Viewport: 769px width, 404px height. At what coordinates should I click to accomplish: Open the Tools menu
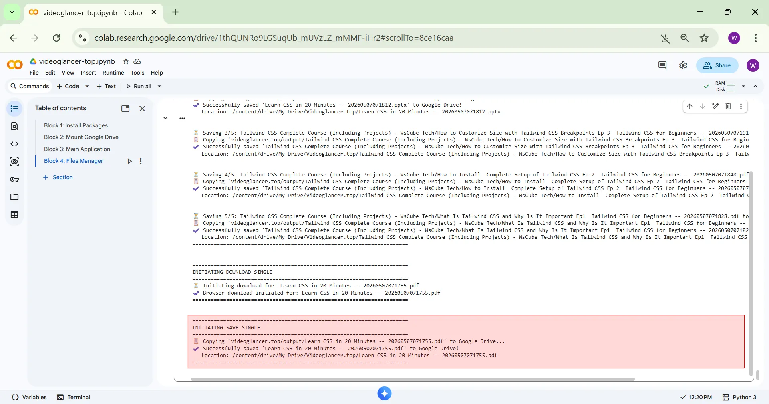tap(137, 73)
